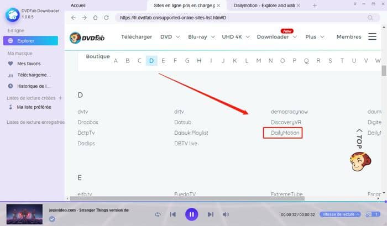The height and width of the screenshot is (226, 387).
Task: Click the TOP scroll-to-top button
Action: pyautogui.click(x=359, y=139)
